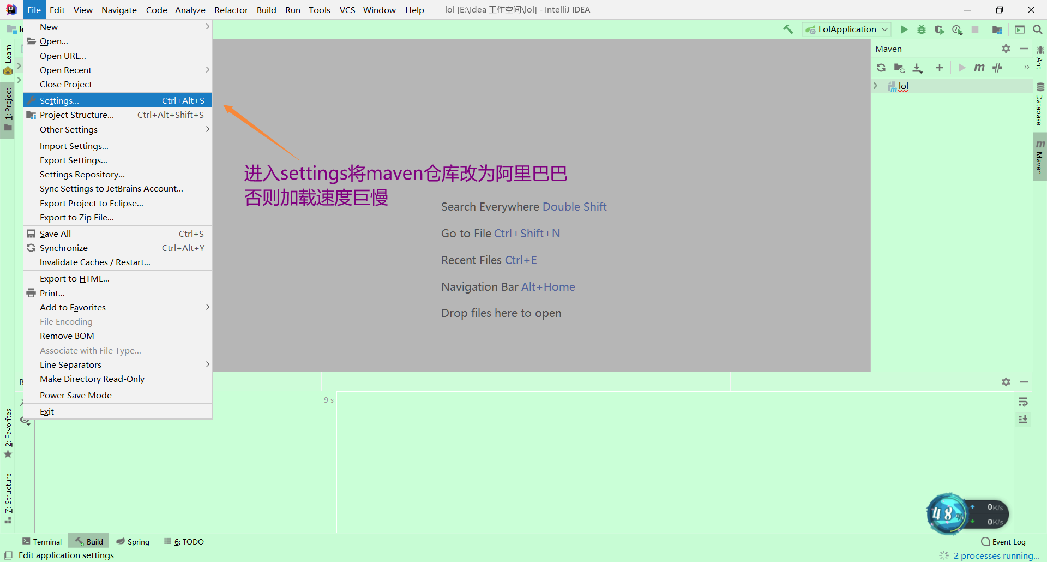This screenshot has width=1047, height=562.
Task: Click the Run with Profiler clock icon
Action: click(957, 29)
